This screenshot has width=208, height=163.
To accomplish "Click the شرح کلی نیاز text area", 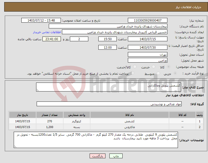I will 109,87.
